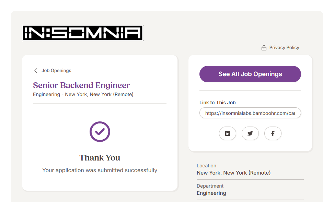The width and height of the screenshot is (334, 202).
Task: Click the application submitted successfully message
Action: [x=100, y=170]
